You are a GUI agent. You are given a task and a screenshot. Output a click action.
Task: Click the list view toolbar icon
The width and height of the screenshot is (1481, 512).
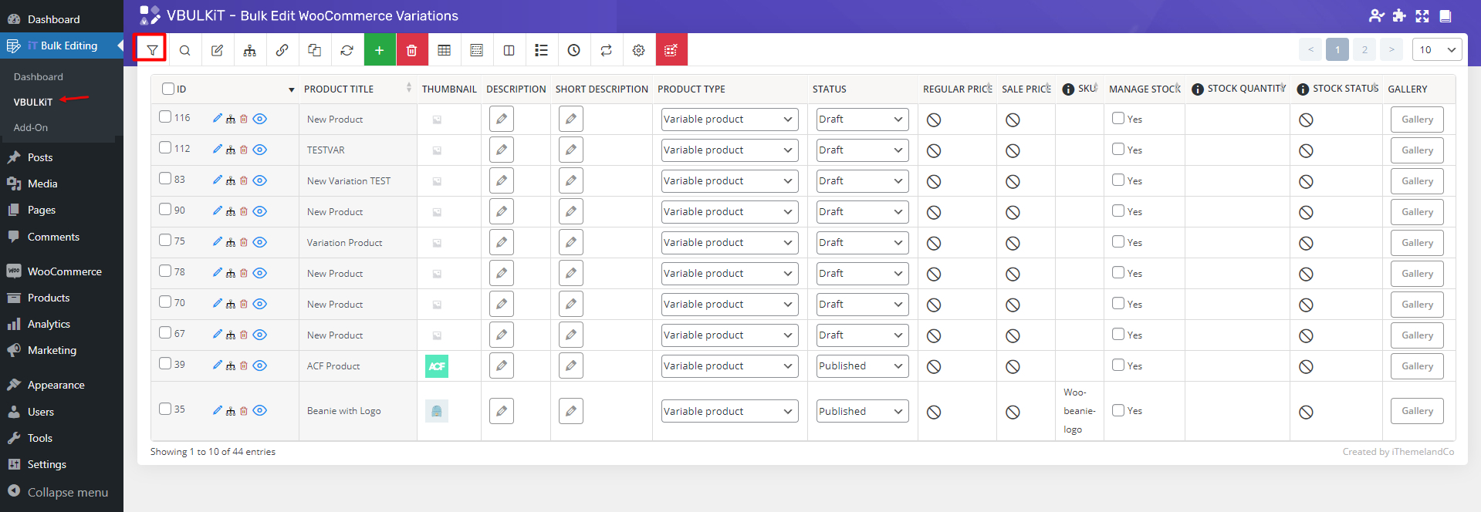pyautogui.click(x=542, y=50)
